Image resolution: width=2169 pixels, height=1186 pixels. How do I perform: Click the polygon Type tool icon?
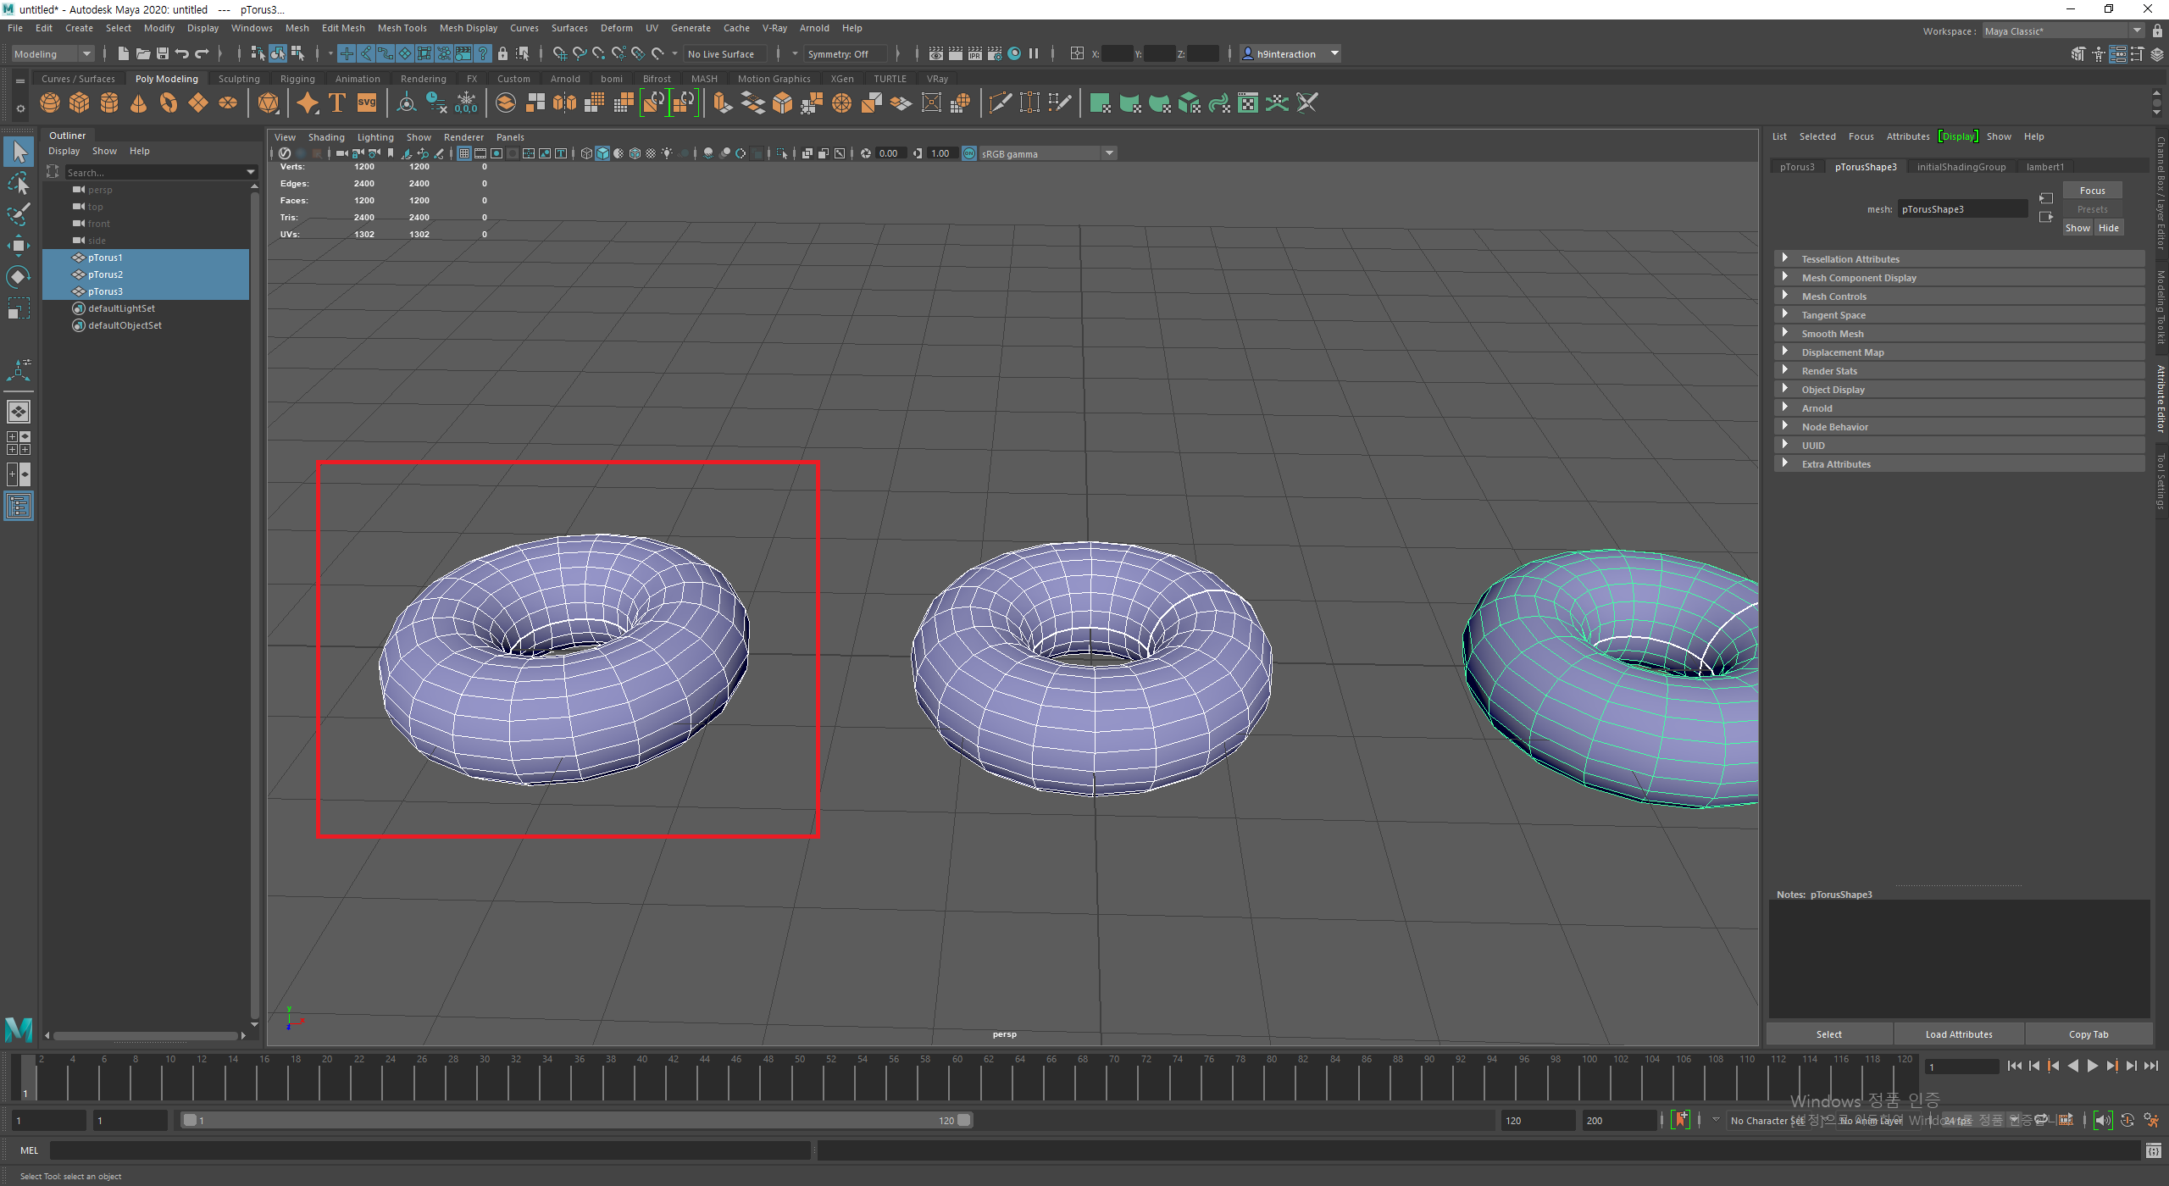[x=336, y=103]
